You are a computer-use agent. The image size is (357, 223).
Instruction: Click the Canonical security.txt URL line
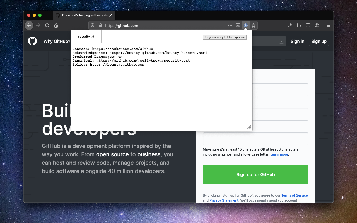131,60
